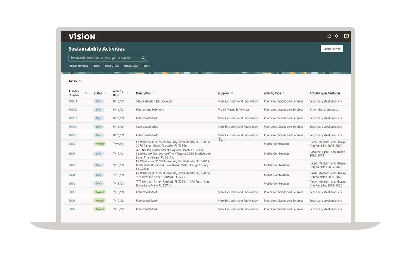Image resolution: width=411 pixels, height=257 pixels.
Task: Go to home via house icon
Action: 329,36
